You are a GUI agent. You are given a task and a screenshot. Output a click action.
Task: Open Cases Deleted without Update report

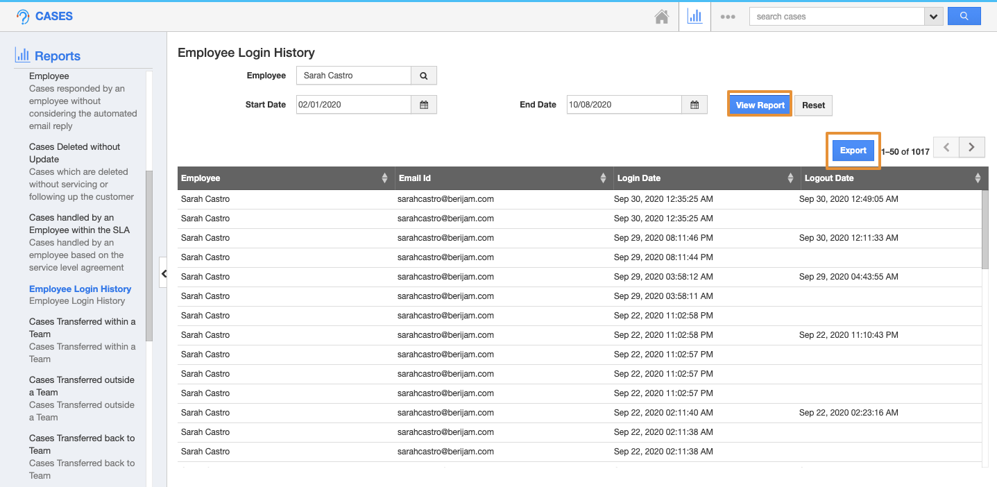pyautogui.click(x=74, y=153)
